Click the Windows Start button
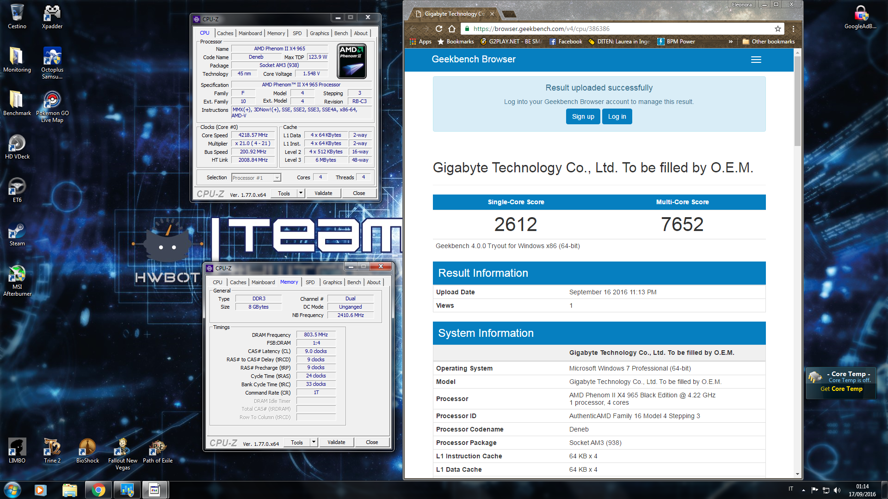This screenshot has width=888, height=499. coord(12,490)
